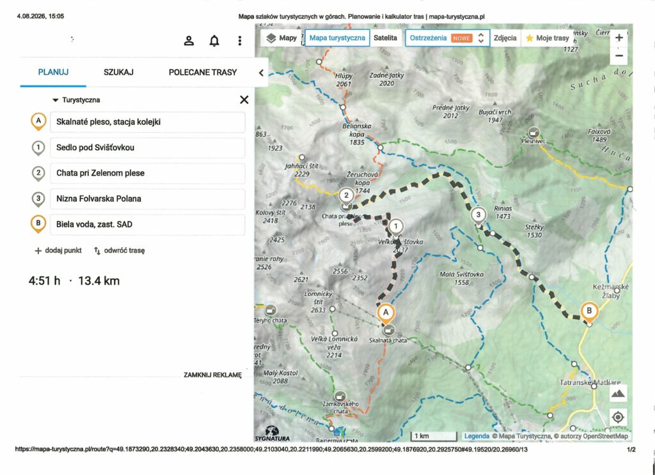Click map waypoint marker 3 near Rinias
This screenshot has height=475, width=655.
click(478, 216)
